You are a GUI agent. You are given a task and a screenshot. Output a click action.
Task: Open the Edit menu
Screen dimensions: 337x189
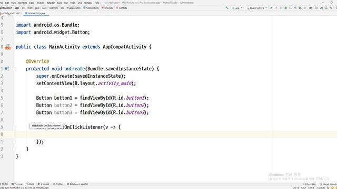pos(7,3)
